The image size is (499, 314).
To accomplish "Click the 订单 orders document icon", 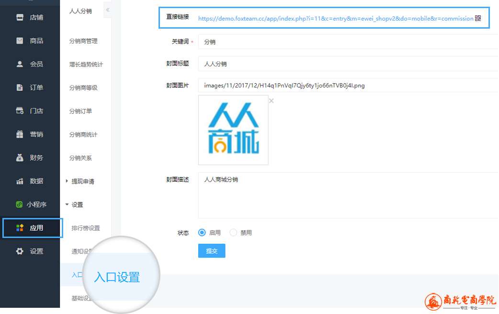I will coord(20,87).
